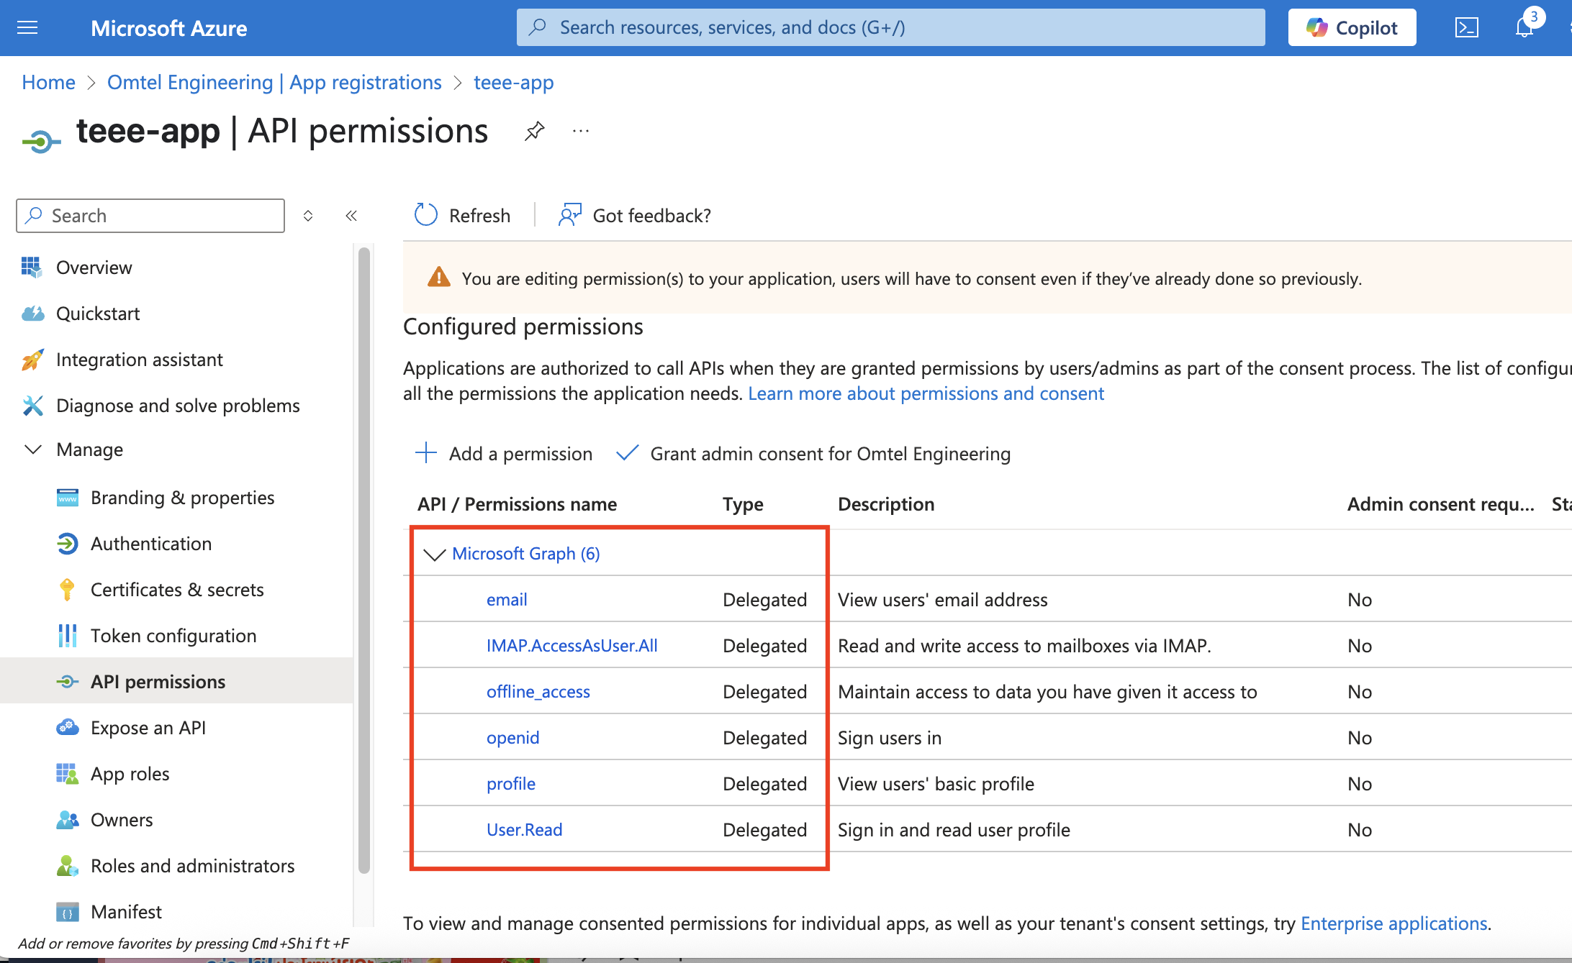Open Cloud Shell icon in top bar
1572x963 pixels.
pyautogui.click(x=1466, y=28)
